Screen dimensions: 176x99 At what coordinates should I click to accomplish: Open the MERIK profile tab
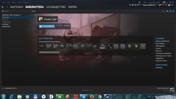73,7
